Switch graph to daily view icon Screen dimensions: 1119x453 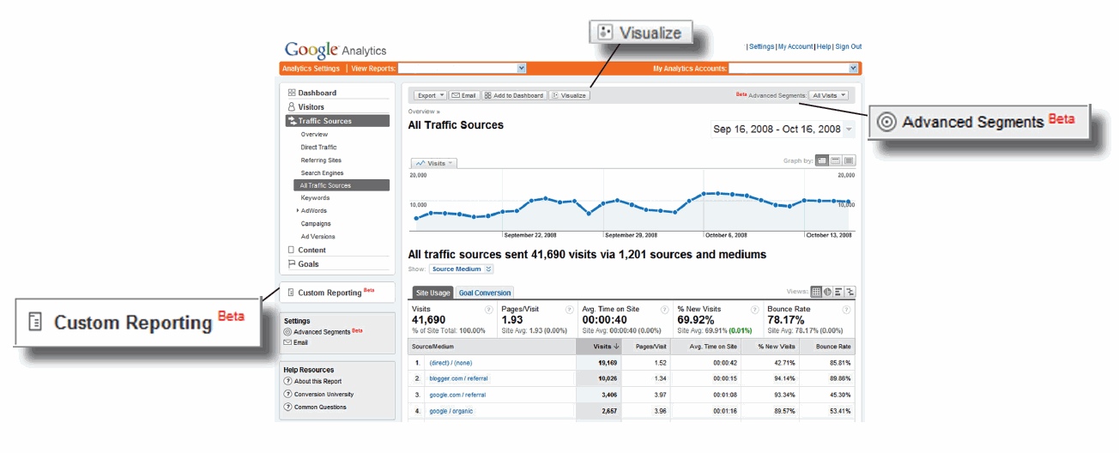[x=822, y=160]
